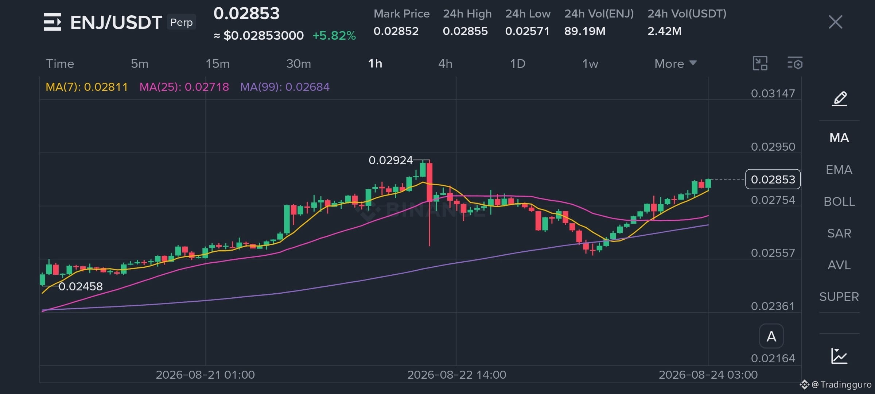Click the +5.82% change value
This screenshot has width=875, height=394.
point(334,35)
